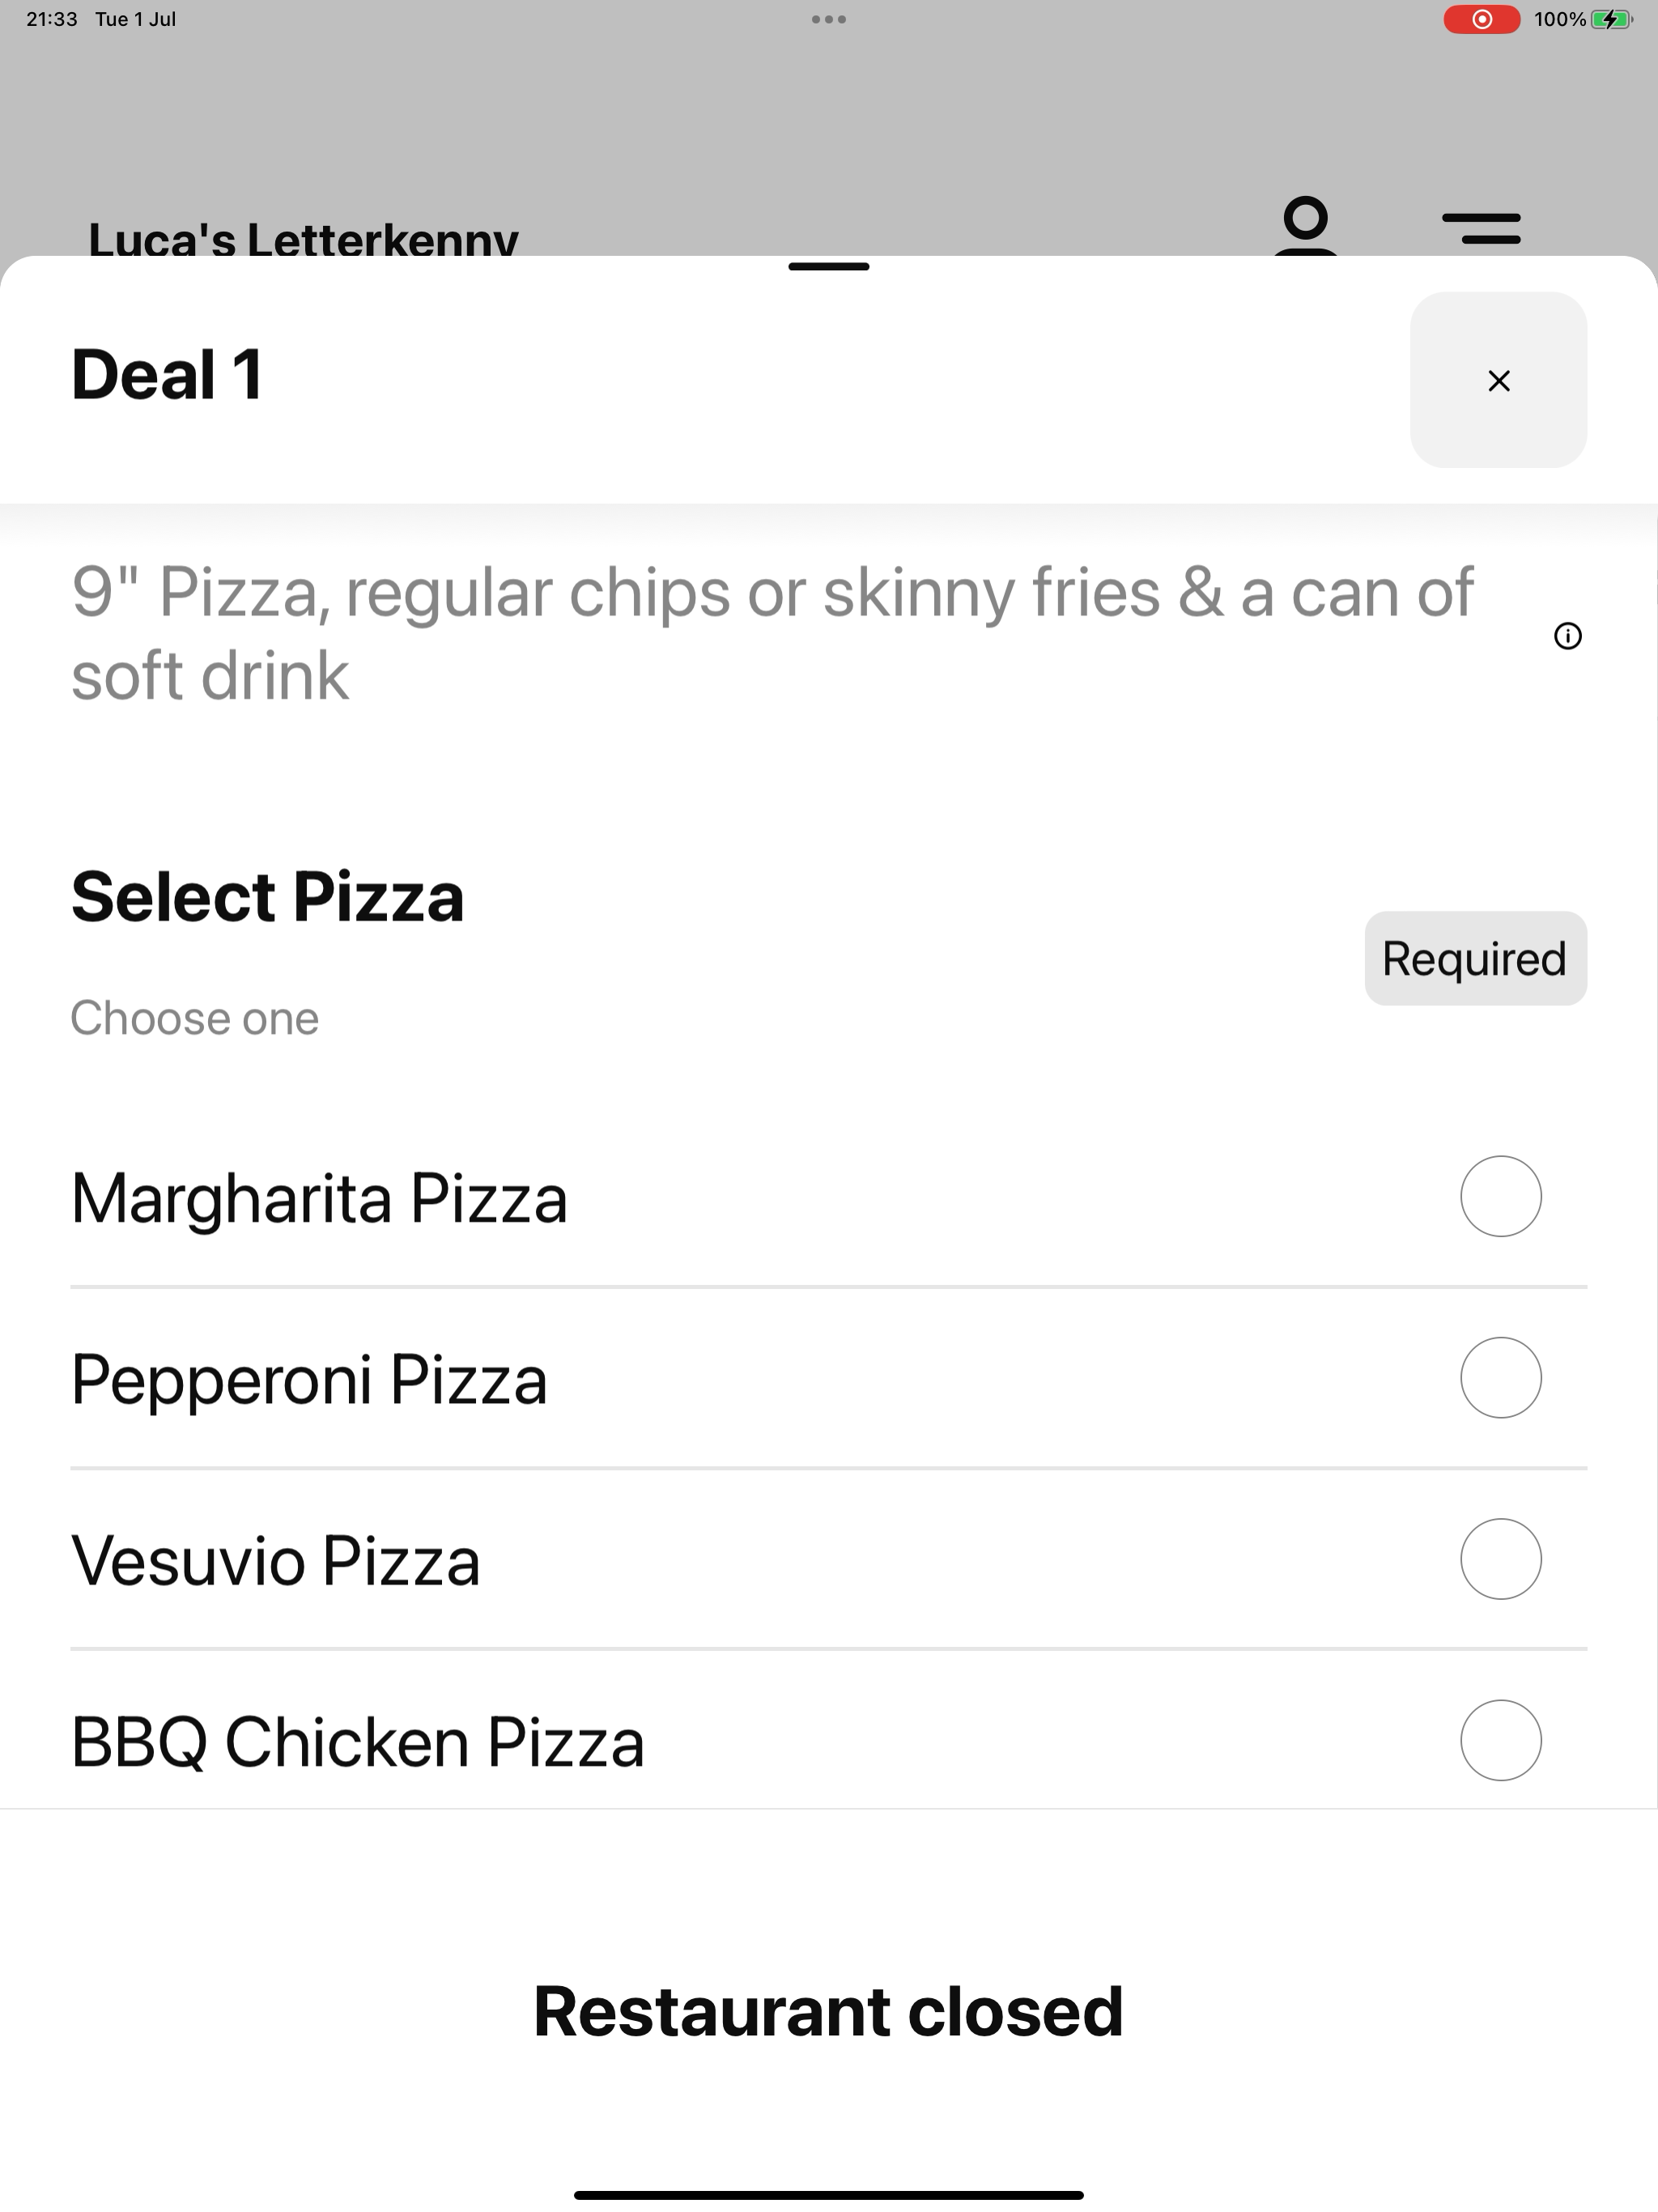Tap the Required badge
The height and width of the screenshot is (2212, 1658).
(1475, 958)
